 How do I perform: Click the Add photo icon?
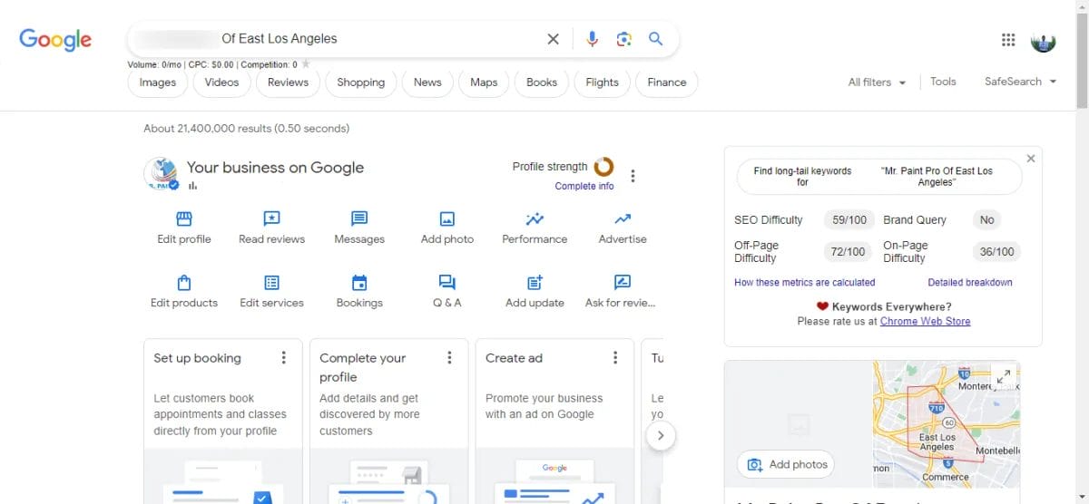446,218
